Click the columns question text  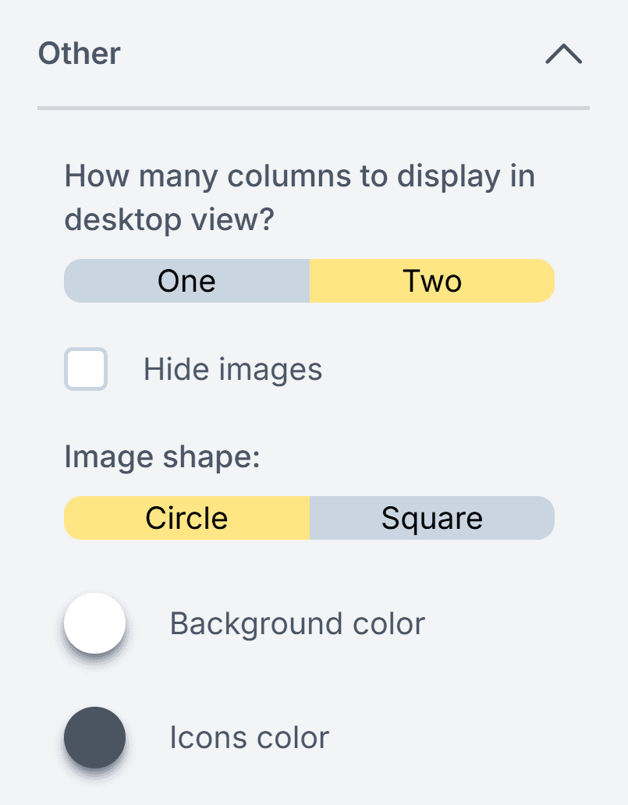300,197
